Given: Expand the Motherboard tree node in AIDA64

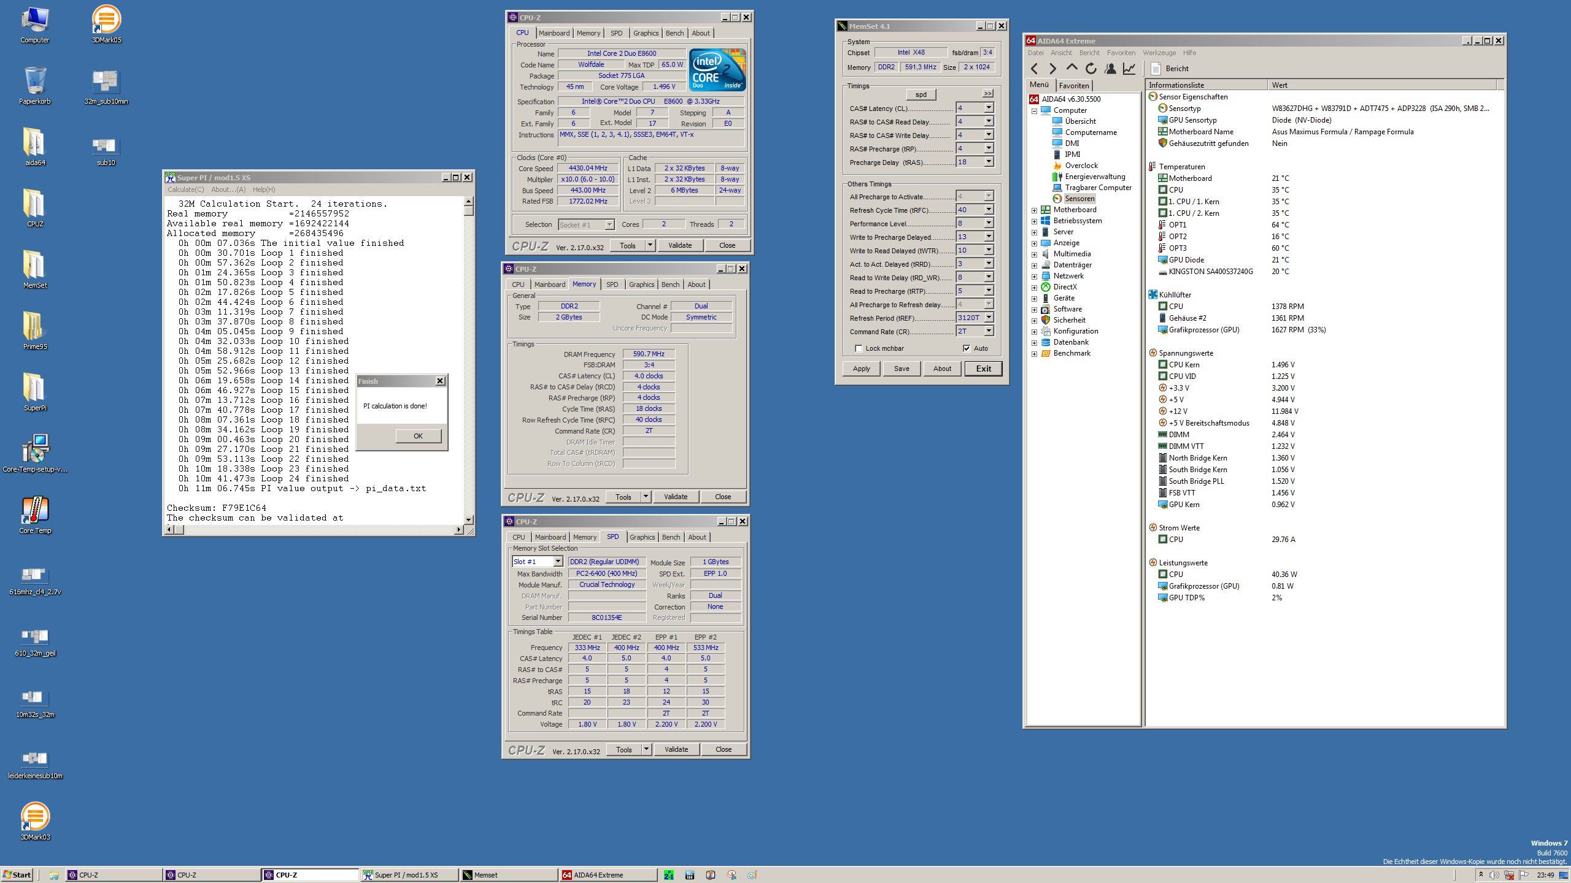Looking at the screenshot, I should [1034, 210].
